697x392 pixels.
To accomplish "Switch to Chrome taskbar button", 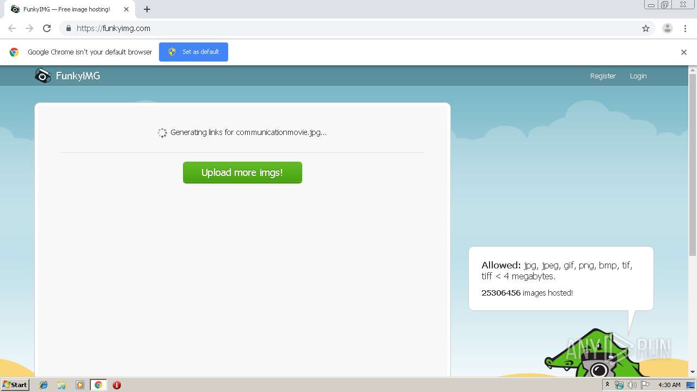I will 98,385.
